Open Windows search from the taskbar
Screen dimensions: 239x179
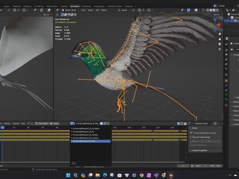[76, 175]
